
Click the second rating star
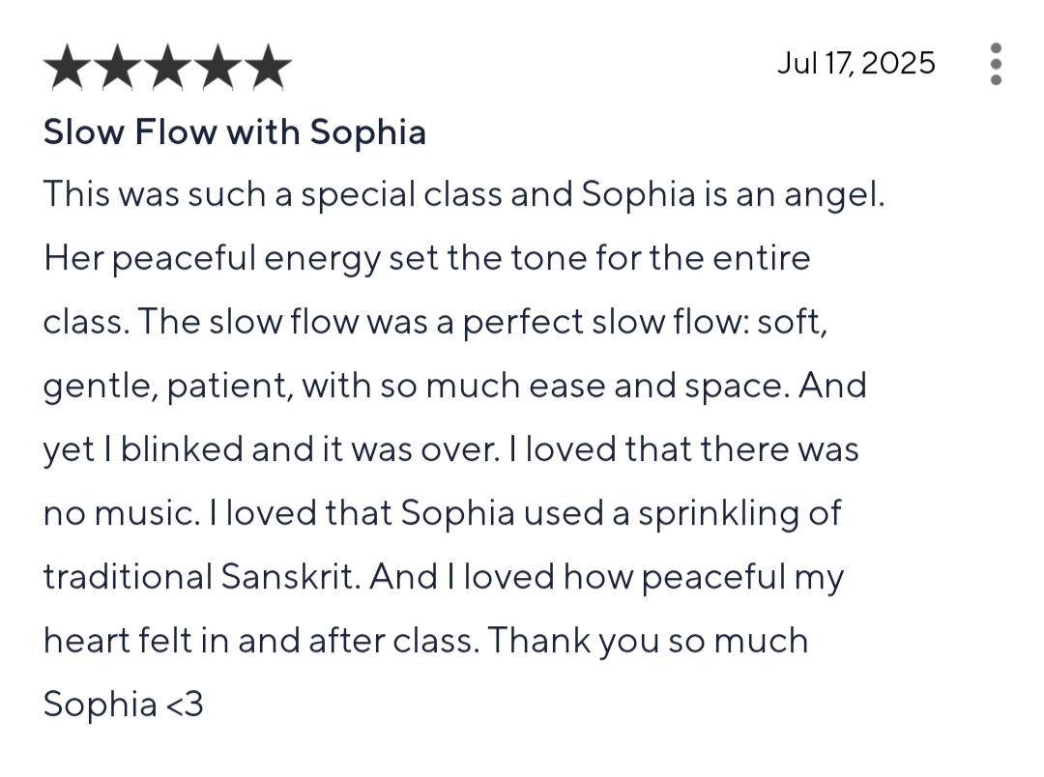[x=118, y=67]
